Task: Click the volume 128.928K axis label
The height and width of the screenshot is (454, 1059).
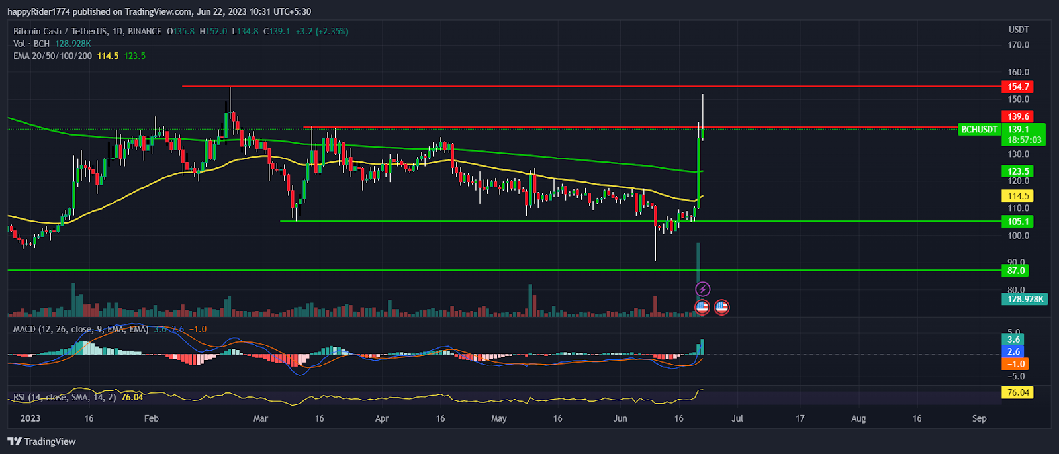Action: 1025,299
